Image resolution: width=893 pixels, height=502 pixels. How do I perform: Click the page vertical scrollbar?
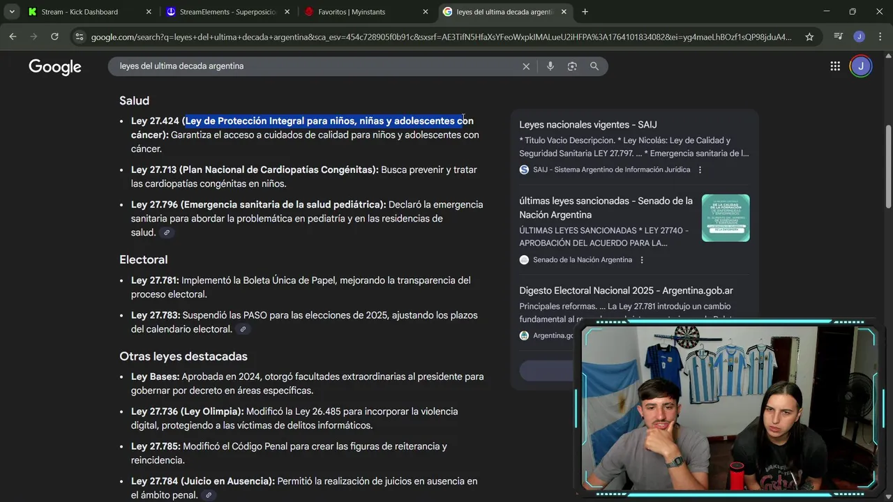tap(887, 167)
